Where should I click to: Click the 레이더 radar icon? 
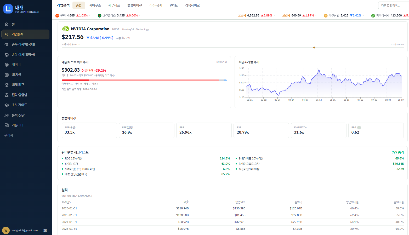[7, 65]
